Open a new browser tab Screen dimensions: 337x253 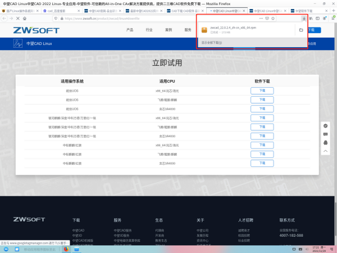coord(333,11)
